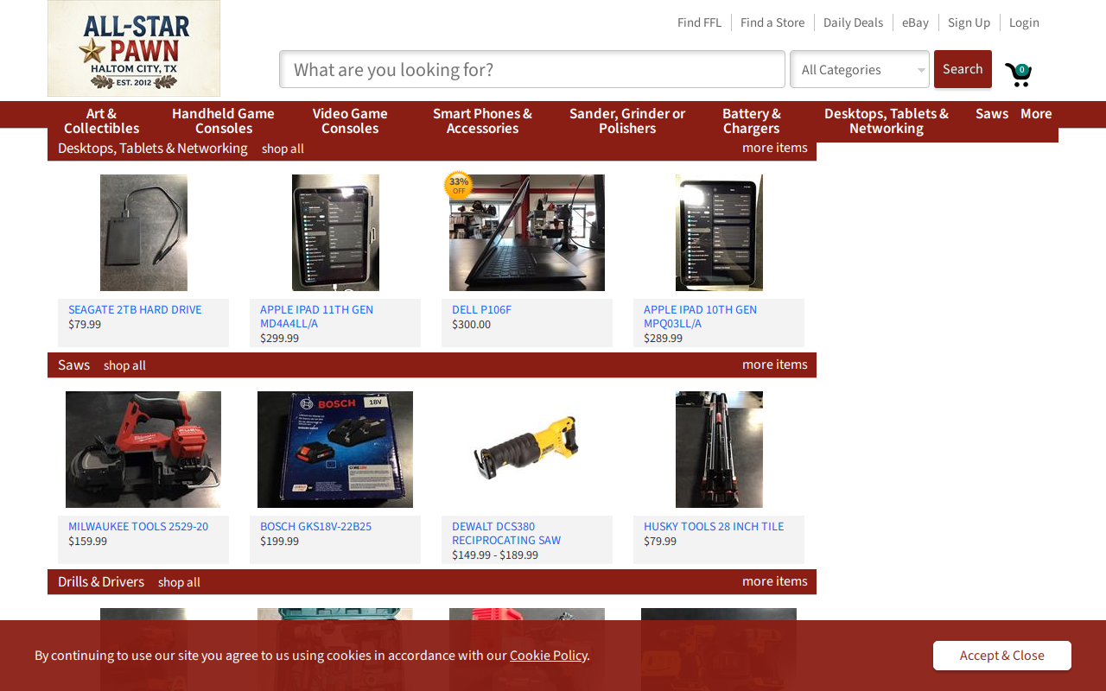Open the Cookie Policy link
1106x691 pixels.
click(x=549, y=655)
